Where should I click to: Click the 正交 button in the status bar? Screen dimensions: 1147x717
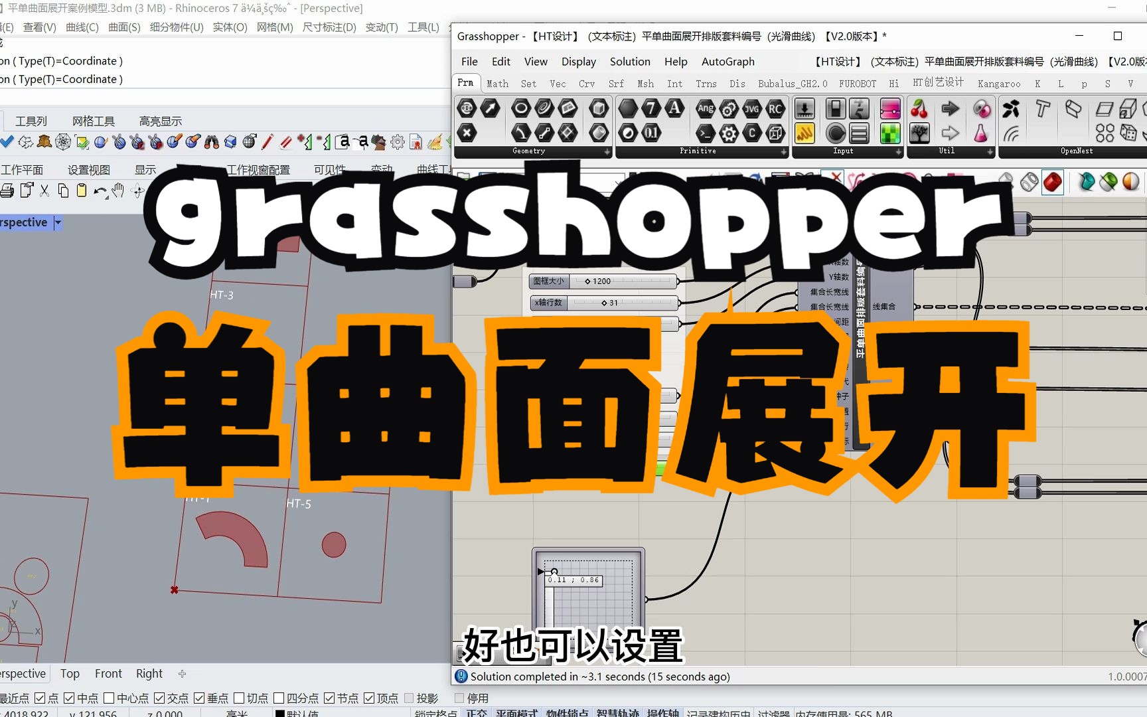click(x=477, y=712)
